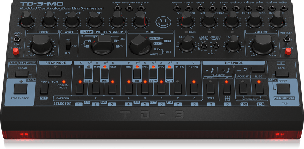Tap the C# DEL black key
The height and width of the screenshot is (149, 304).
89,74
